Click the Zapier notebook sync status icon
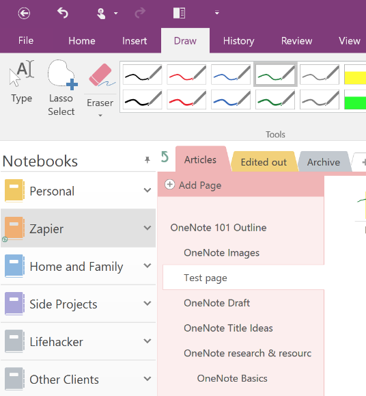Screen dimensions: 366x396 pyautogui.click(x=5, y=239)
